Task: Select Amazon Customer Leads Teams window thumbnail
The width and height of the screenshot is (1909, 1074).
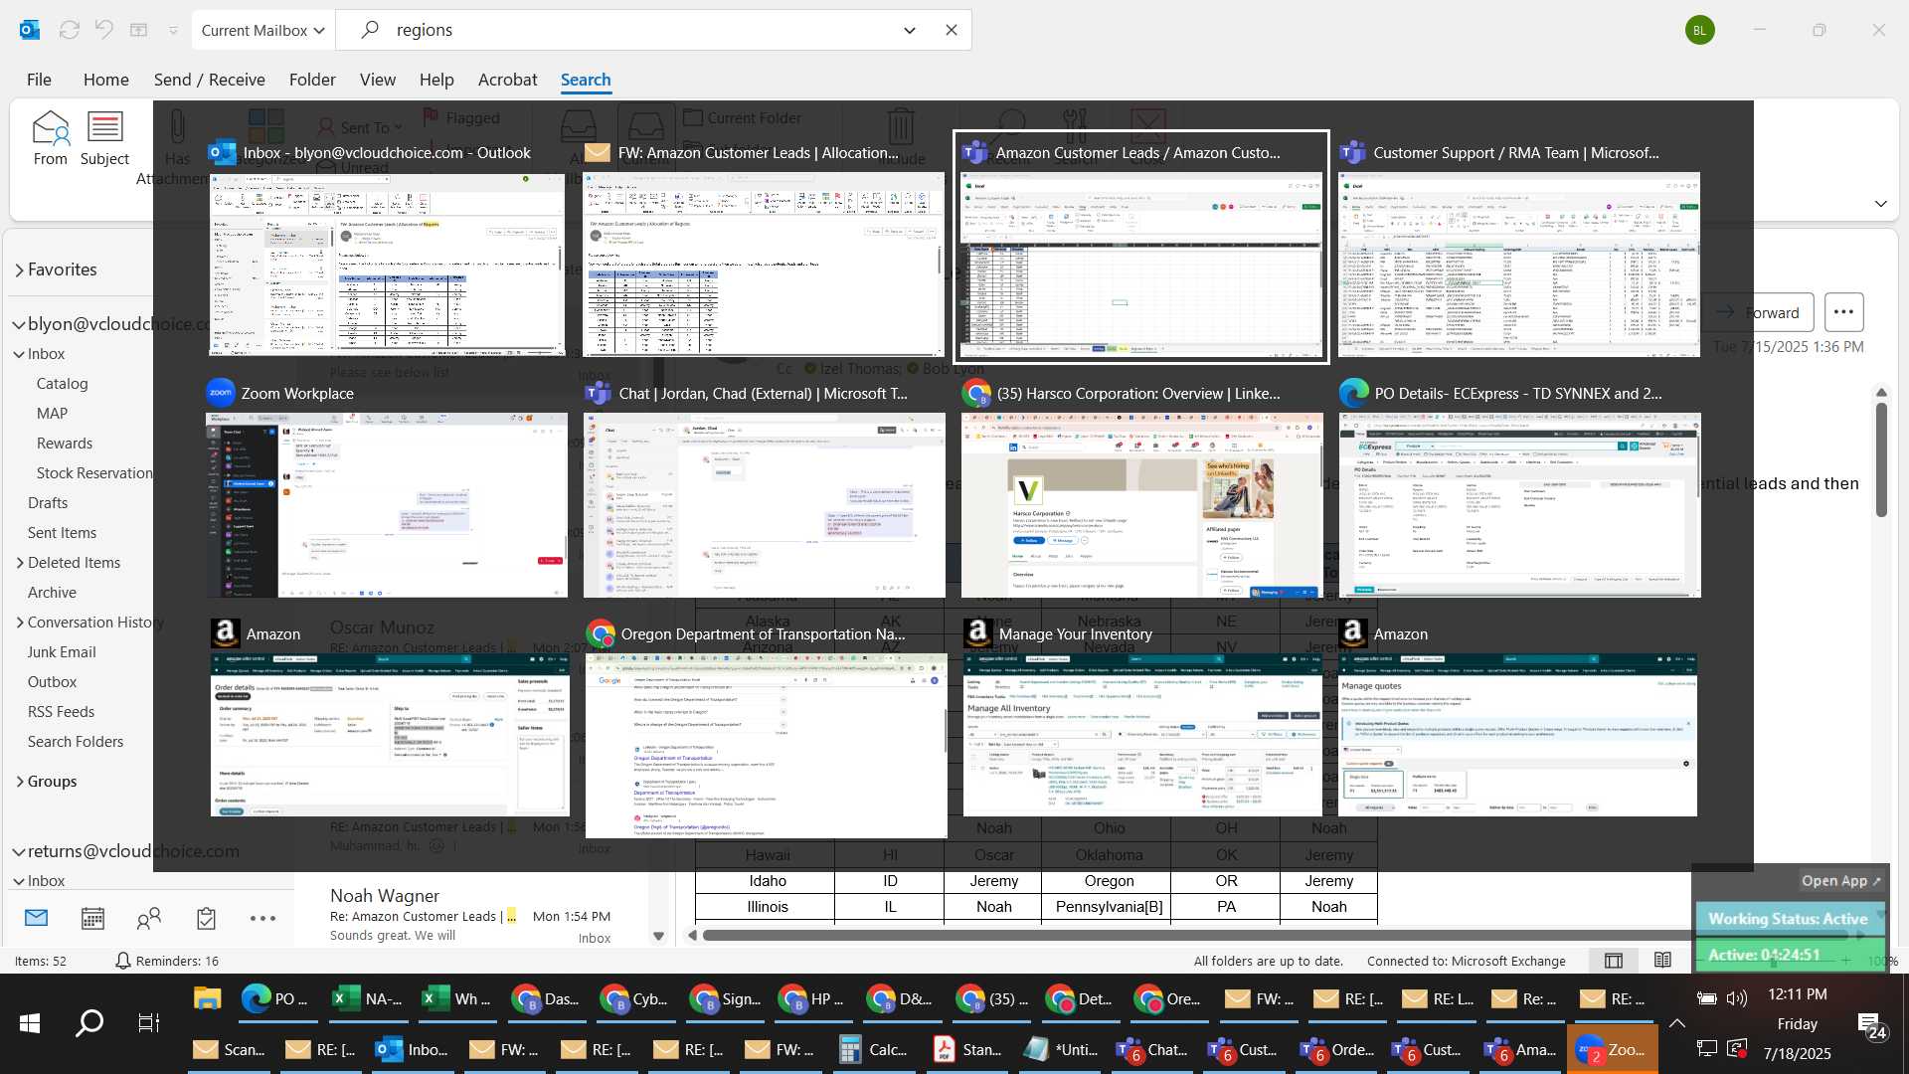Action: pos(1141,247)
